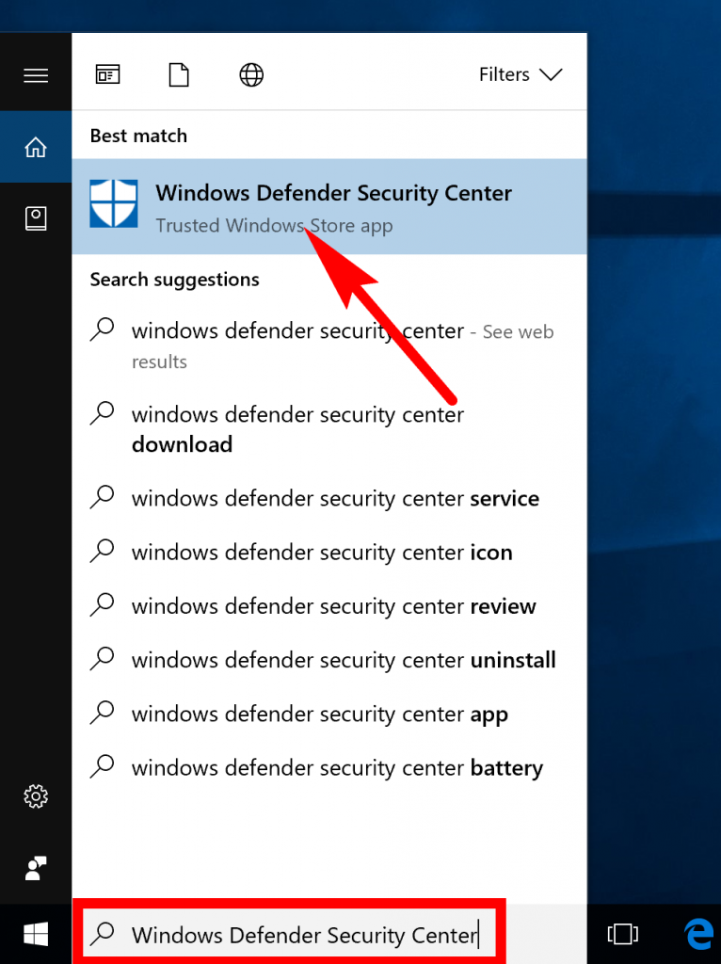Choose the 'icon' search suggestion

coord(329,552)
